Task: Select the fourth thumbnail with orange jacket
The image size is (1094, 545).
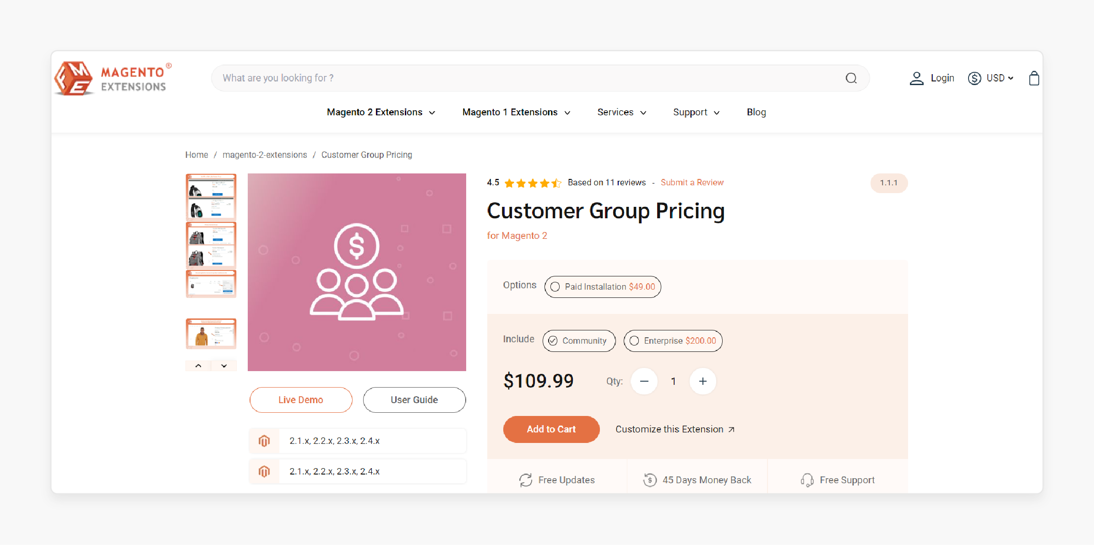Action: pyautogui.click(x=211, y=334)
